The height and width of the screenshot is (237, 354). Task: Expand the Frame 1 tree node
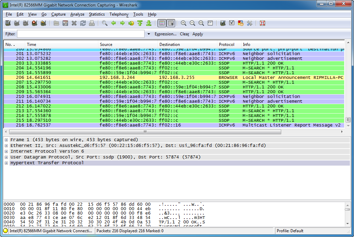(x=6, y=140)
